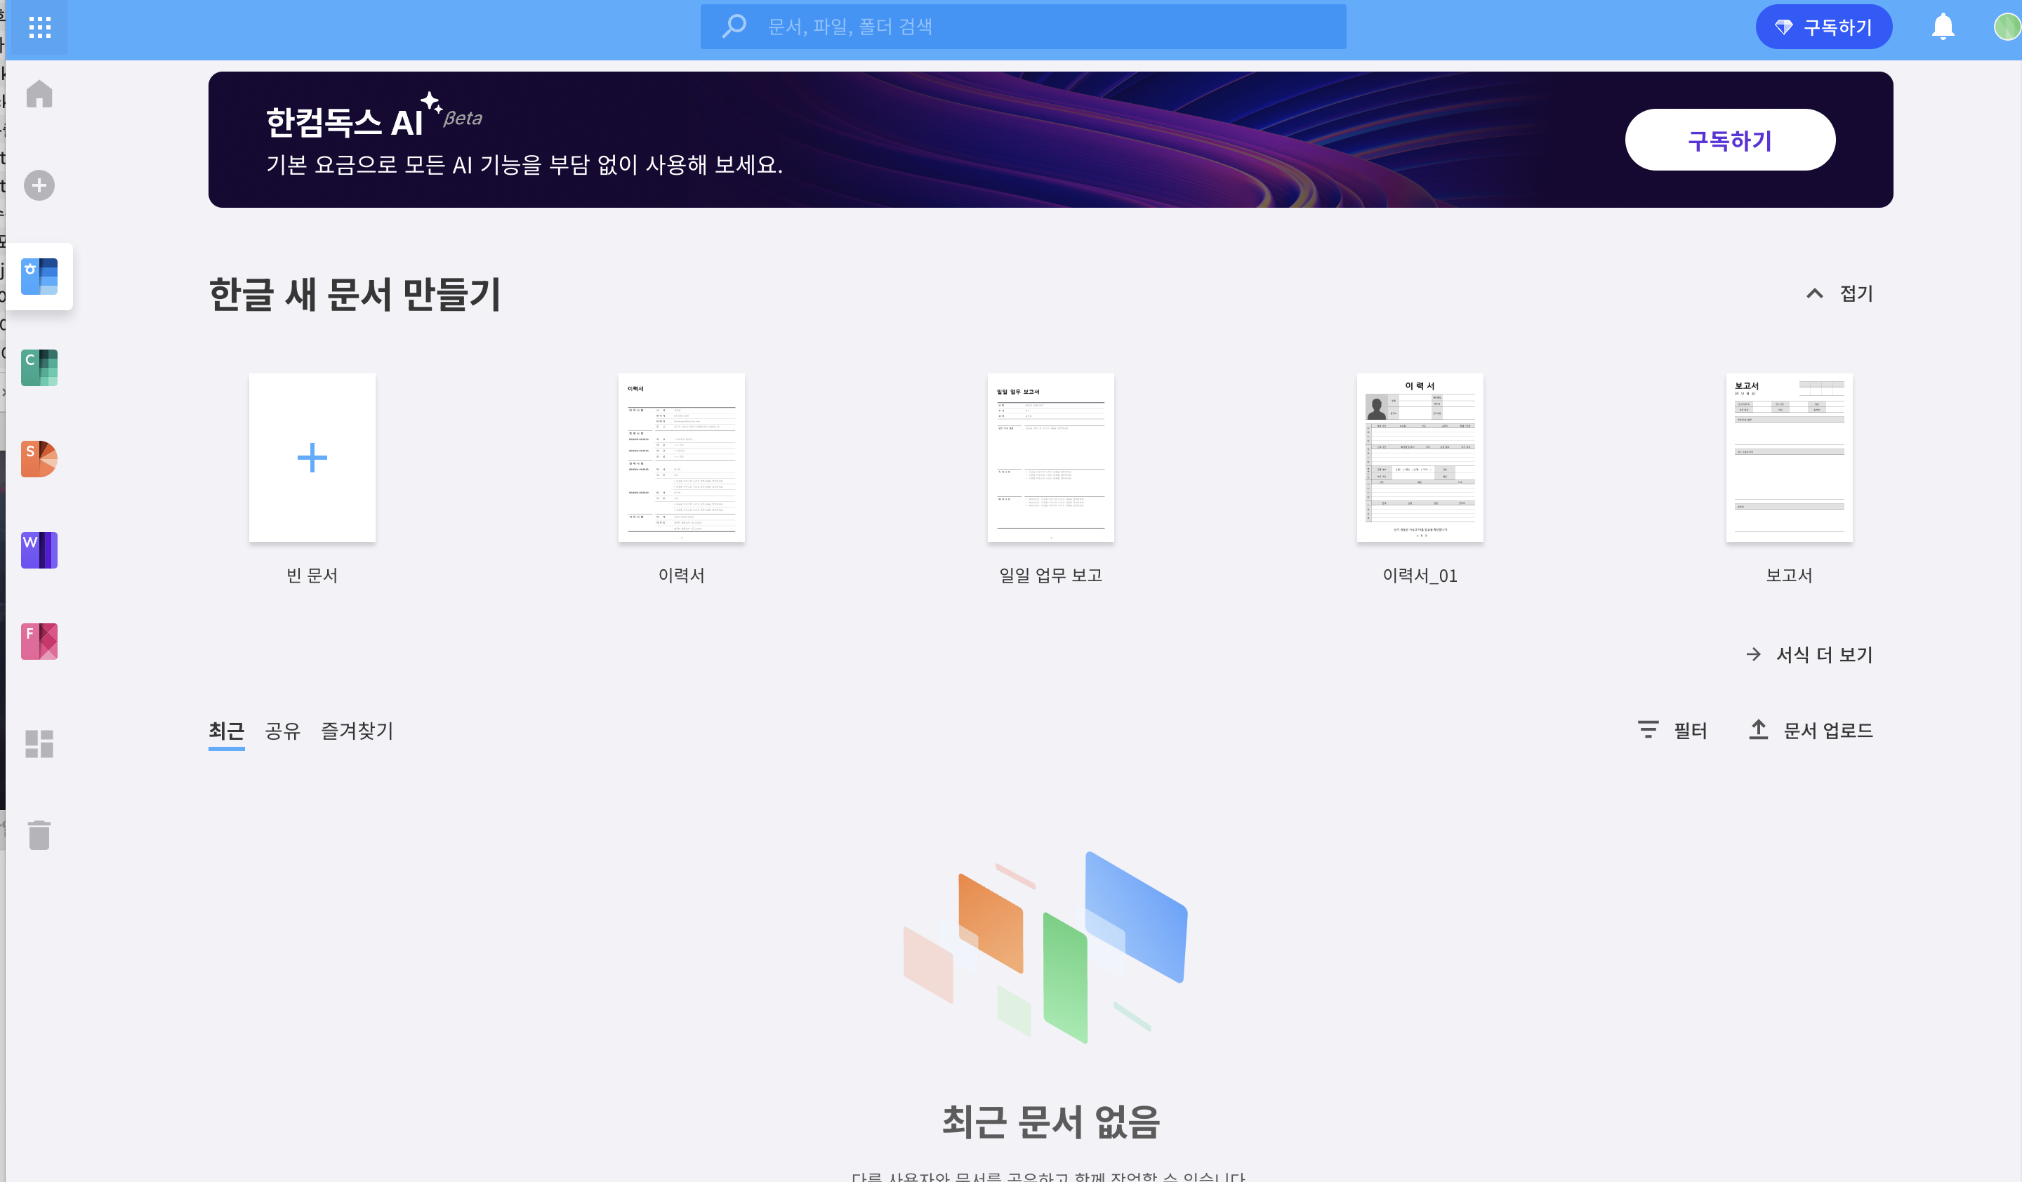Switch to the 즐겨찾기 tab
Screen dimensions: 2022x1182
tap(357, 731)
